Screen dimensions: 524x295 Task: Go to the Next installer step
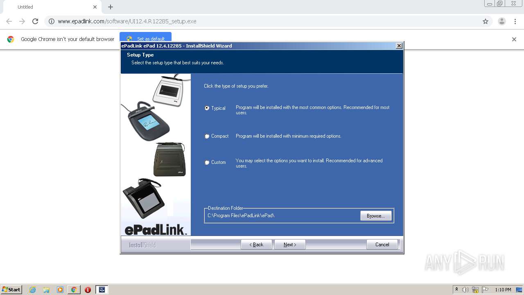tap(290, 245)
